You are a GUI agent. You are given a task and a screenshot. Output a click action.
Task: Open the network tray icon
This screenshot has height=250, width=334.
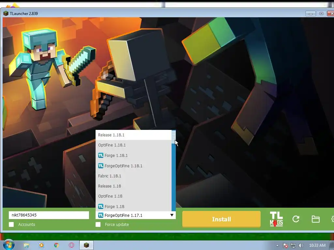coord(293,245)
